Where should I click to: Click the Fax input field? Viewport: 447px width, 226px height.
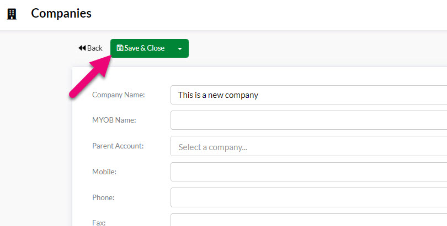pos(308,220)
